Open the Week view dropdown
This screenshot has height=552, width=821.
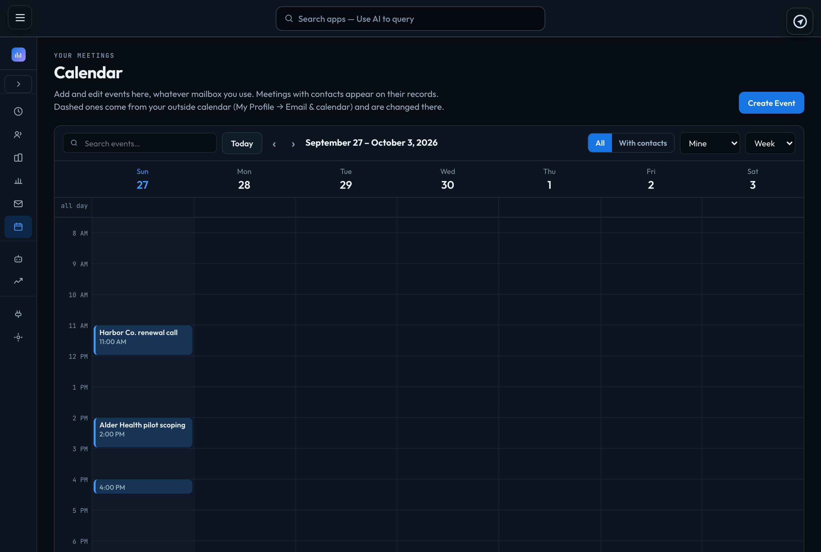click(770, 143)
